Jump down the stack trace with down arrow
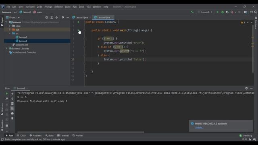258x145 pixels. pyautogui.click(x=12, y=98)
